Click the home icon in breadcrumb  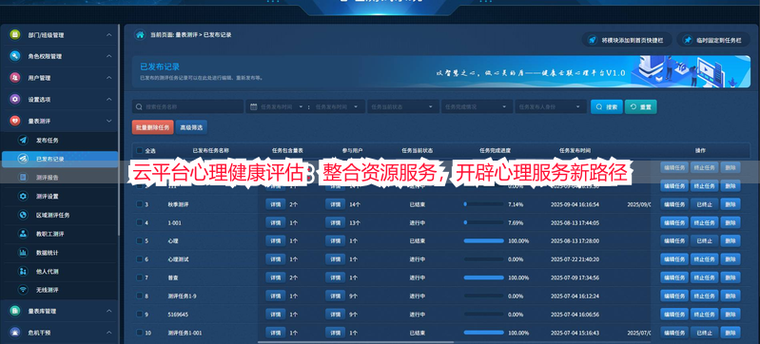click(140, 35)
